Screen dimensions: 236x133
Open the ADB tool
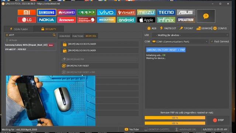coord(152,28)
